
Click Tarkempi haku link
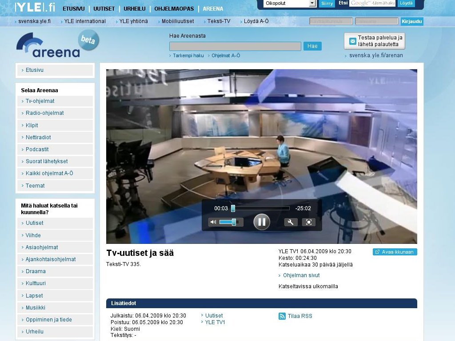point(188,55)
